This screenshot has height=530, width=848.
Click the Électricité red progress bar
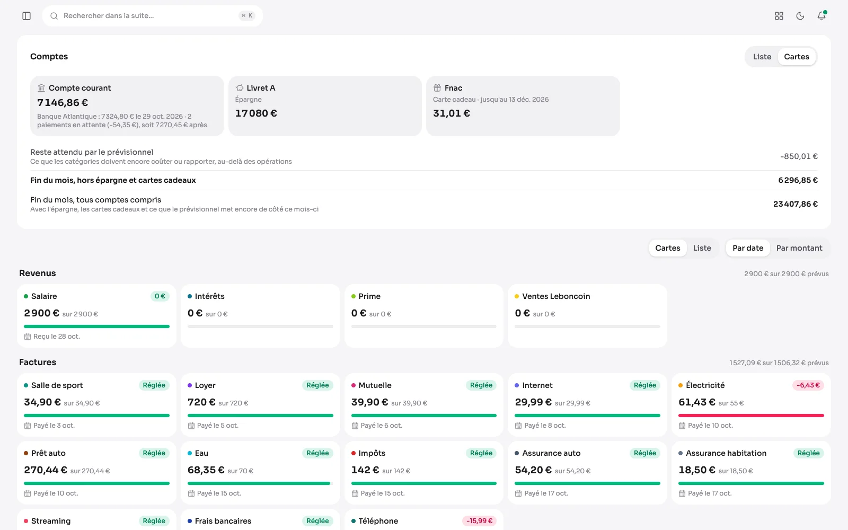pyautogui.click(x=751, y=416)
